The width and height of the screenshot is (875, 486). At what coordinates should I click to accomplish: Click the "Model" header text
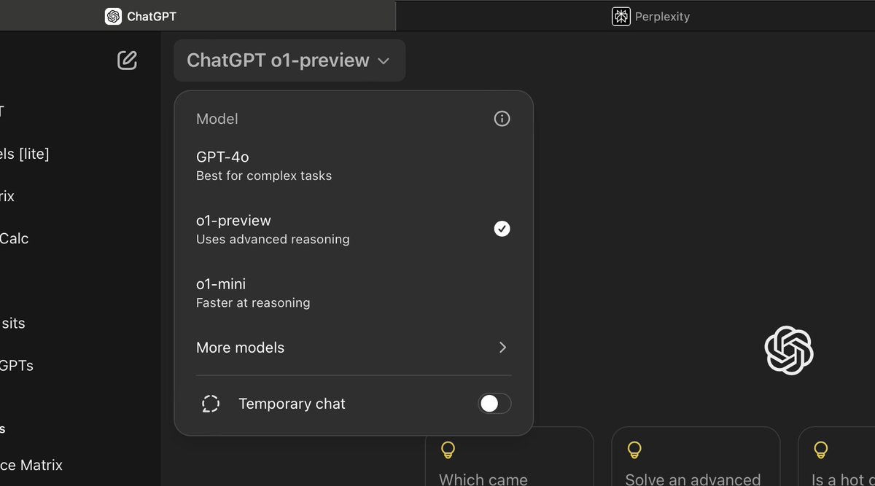(217, 119)
